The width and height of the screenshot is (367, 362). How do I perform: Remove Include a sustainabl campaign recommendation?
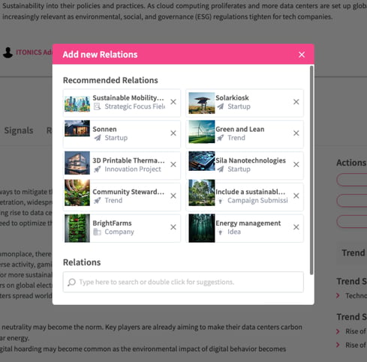point(296,196)
